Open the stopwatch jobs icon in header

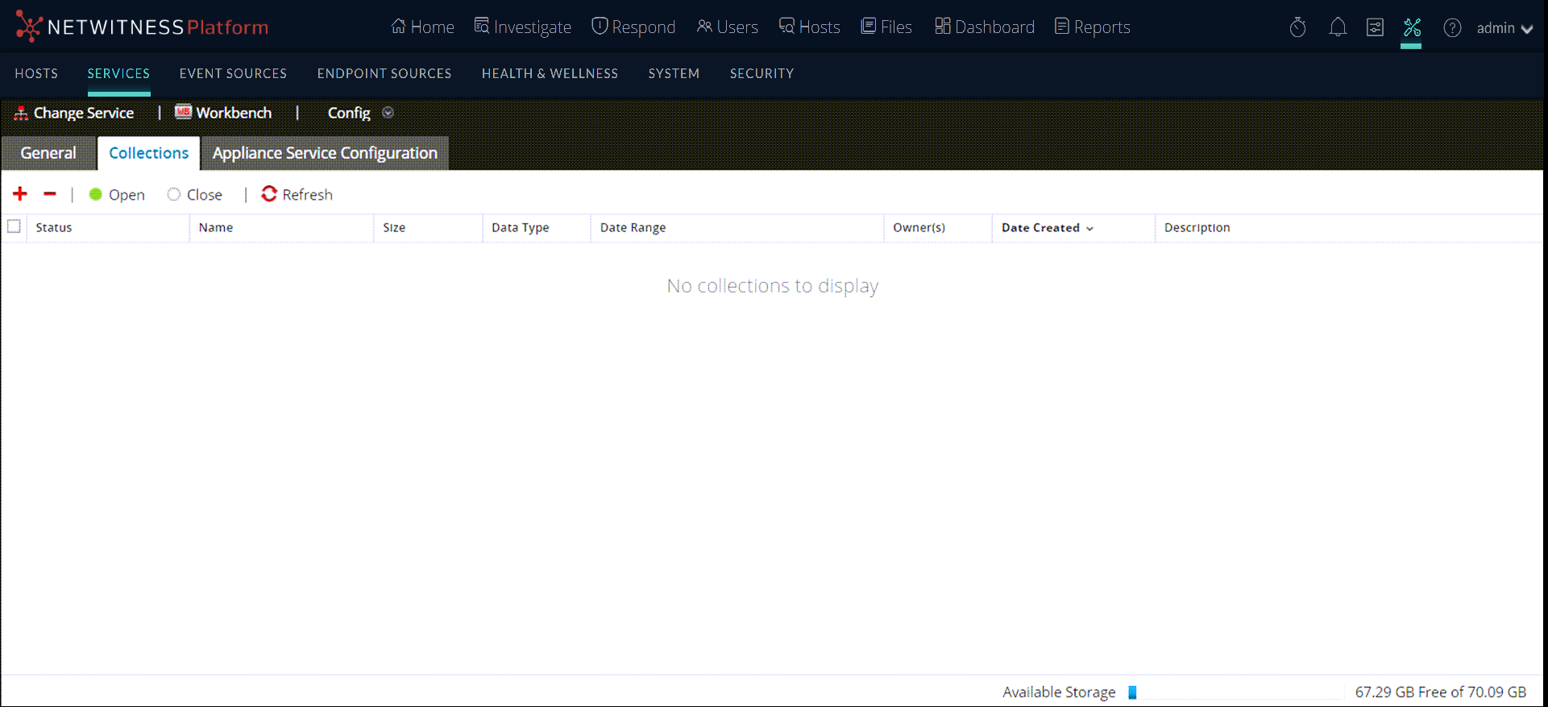(x=1297, y=28)
